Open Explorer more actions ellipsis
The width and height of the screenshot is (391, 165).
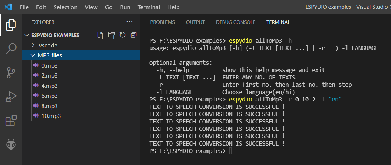click(129, 22)
